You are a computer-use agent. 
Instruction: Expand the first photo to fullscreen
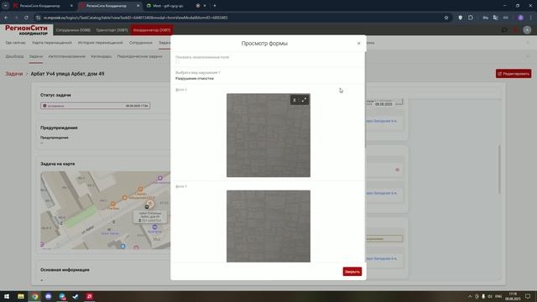coord(304,100)
